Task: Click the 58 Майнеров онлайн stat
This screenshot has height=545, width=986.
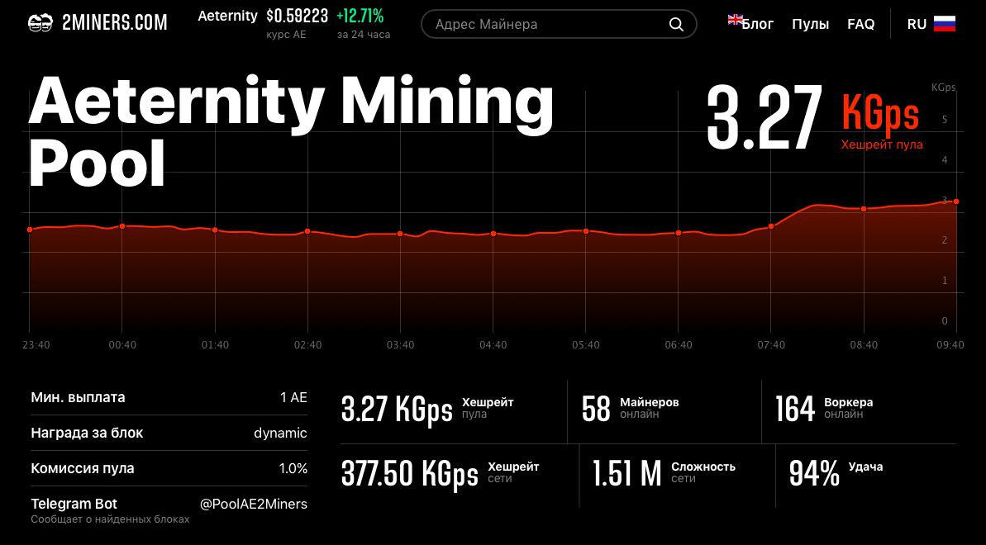Action: [x=630, y=409]
